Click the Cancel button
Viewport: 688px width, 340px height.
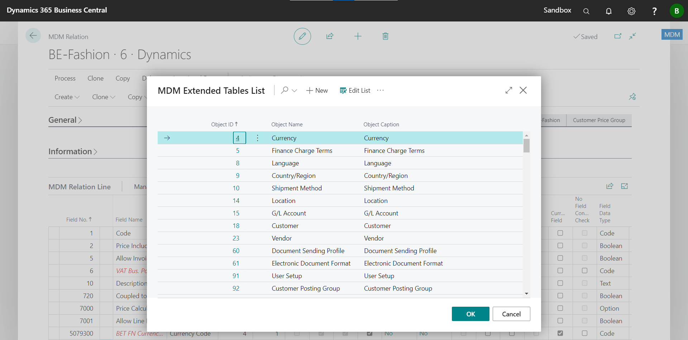511,314
